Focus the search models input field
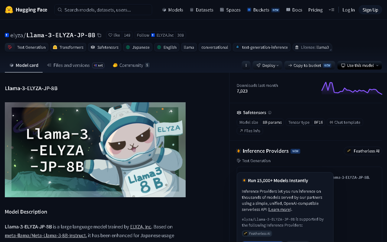 103,10
